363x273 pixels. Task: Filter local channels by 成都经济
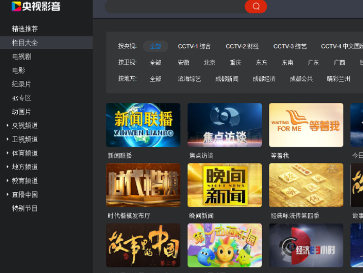point(264,78)
